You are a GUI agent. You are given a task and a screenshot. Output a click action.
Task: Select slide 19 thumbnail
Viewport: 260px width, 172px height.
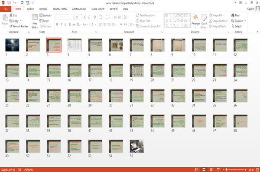click(137, 70)
